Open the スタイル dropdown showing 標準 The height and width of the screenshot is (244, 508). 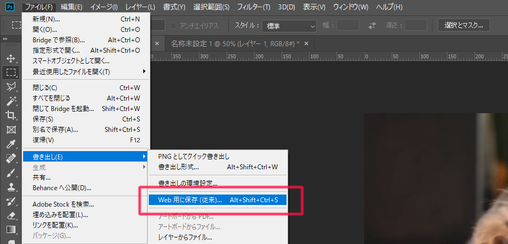pyautogui.click(x=289, y=26)
